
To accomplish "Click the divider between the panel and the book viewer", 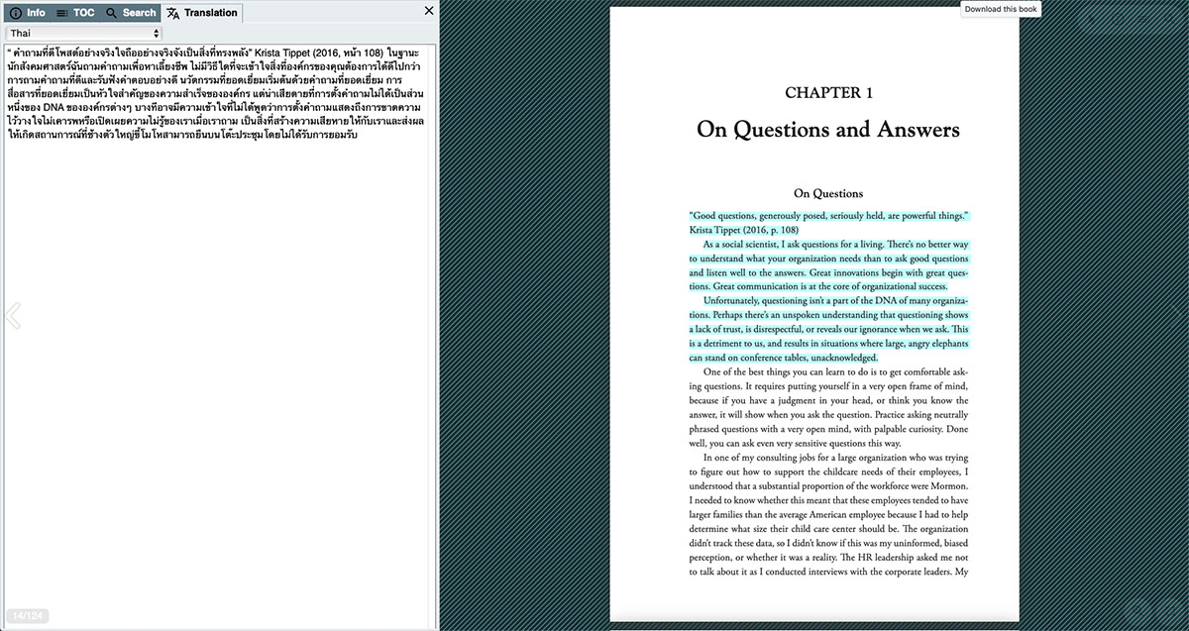I will click(x=438, y=315).
